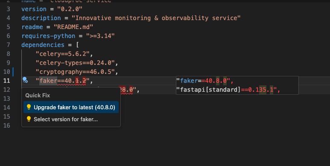Screen dimensions: 330x166
Task: Click line number 10 in the gutter
Action: coord(6,72)
